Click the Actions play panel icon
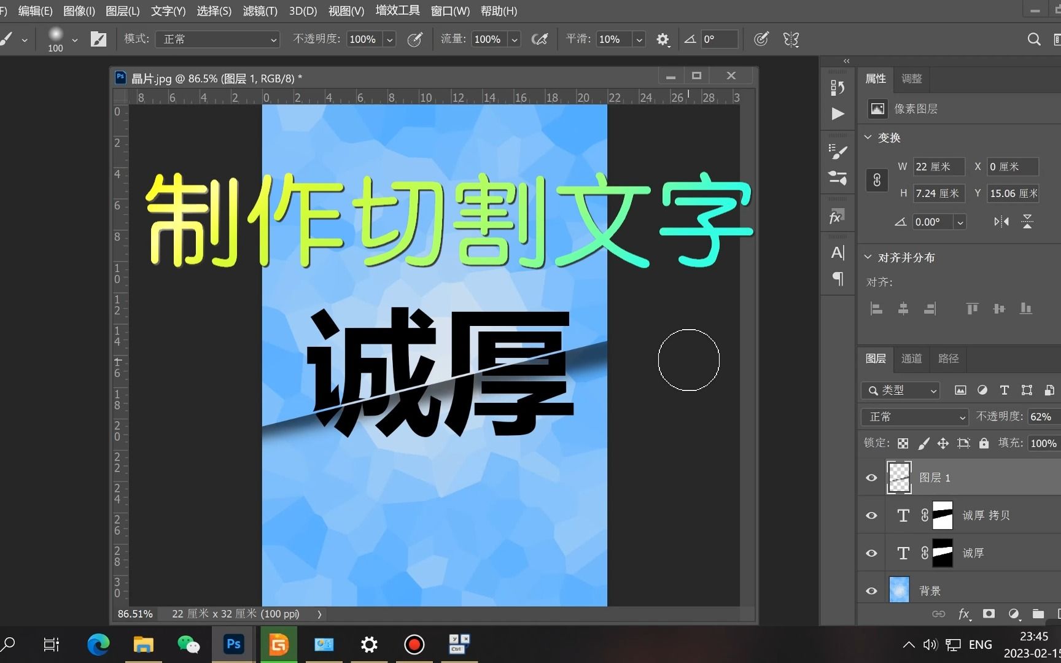This screenshot has height=663, width=1061. tap(838, 114)
